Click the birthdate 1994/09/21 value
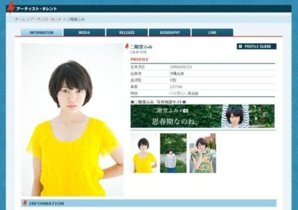Viewport: 298px width, 210px height. click(x=181, y=67)
